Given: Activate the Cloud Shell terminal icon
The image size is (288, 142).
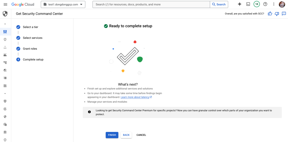Looking at the screenshot, I should [248, 4].
